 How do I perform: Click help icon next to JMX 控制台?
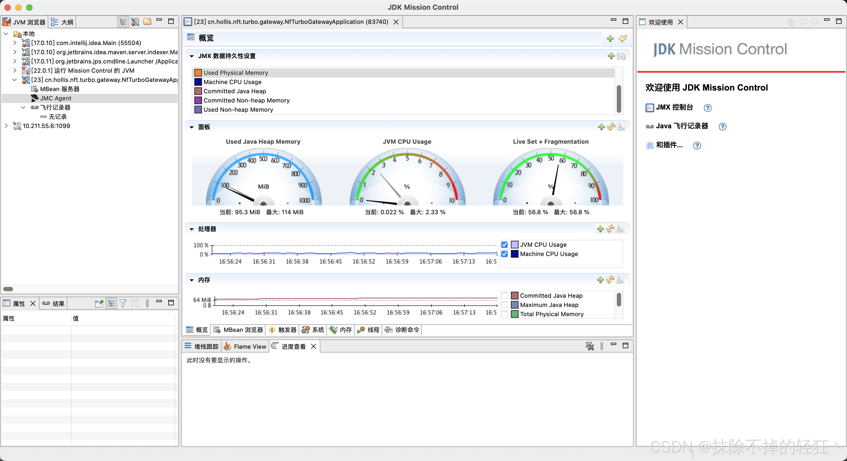[x=707, y=108]
